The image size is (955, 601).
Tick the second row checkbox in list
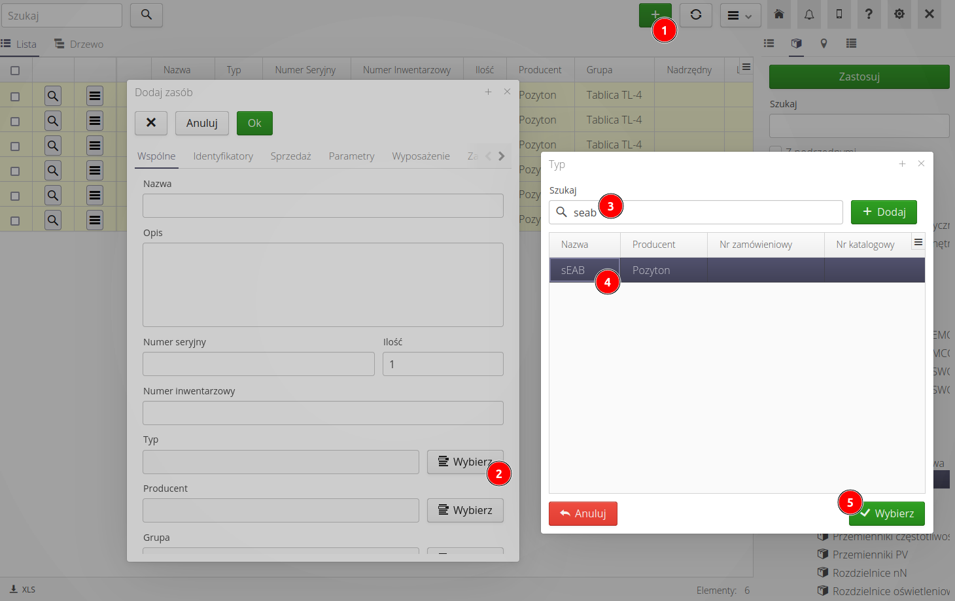(x=15, y=122)
